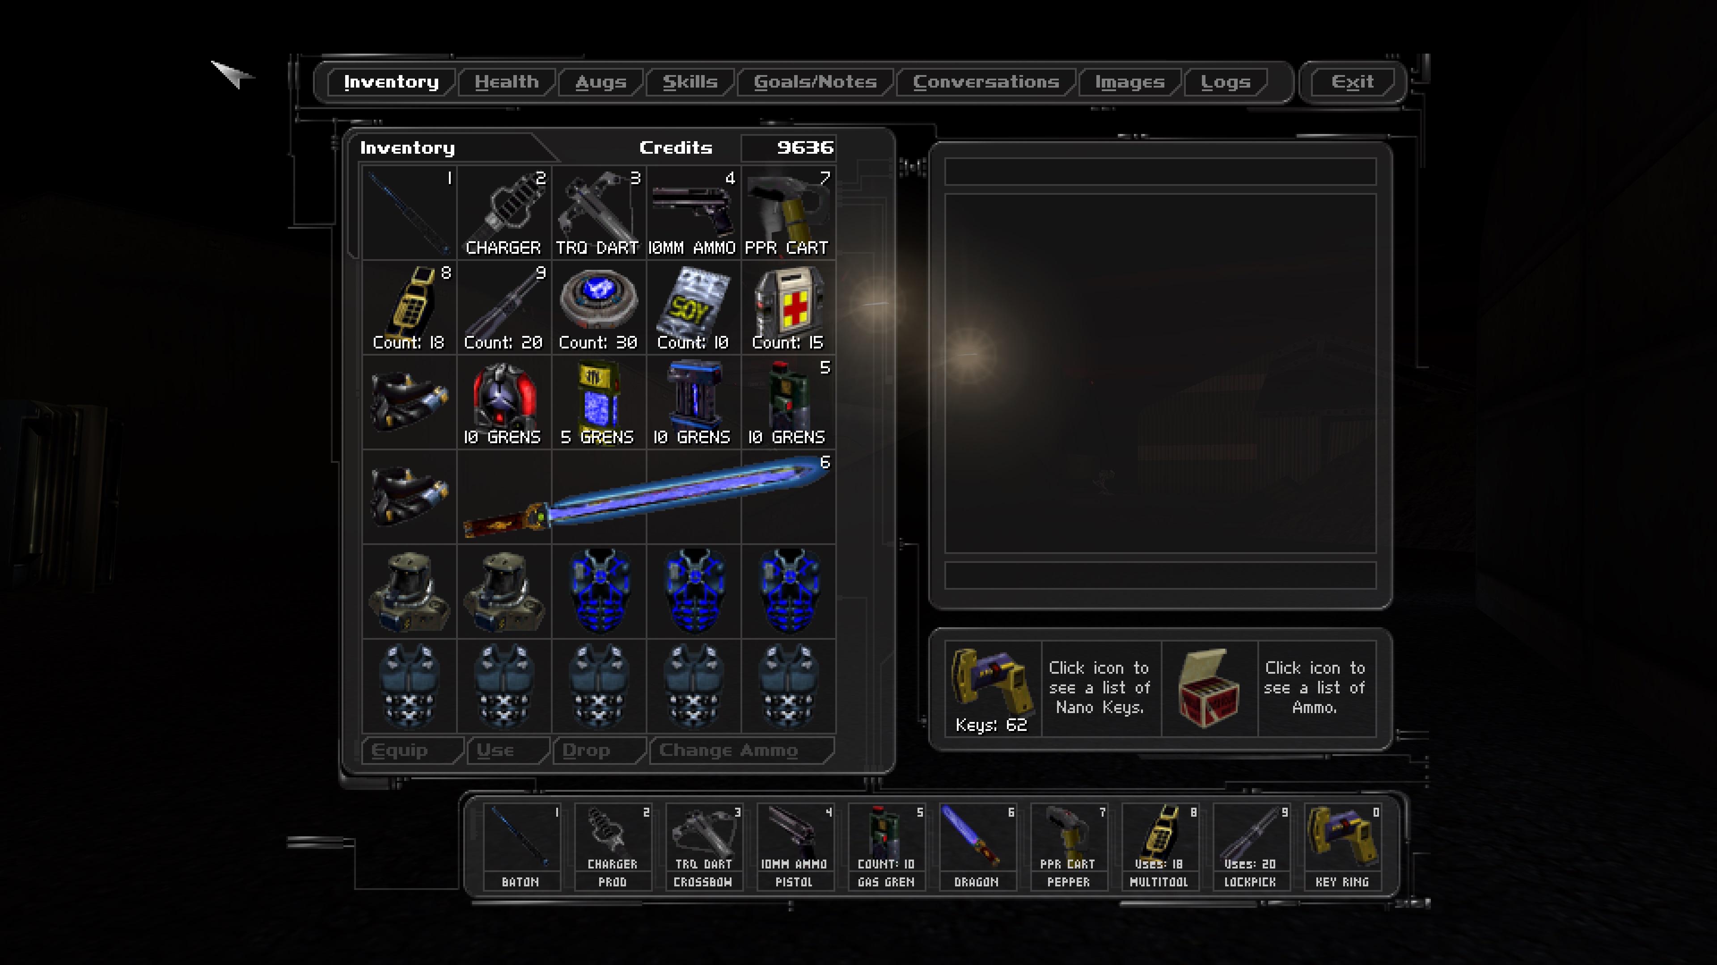Select the rebreather beside the LAM grenades
The image size is (1717, 965).
409,402
